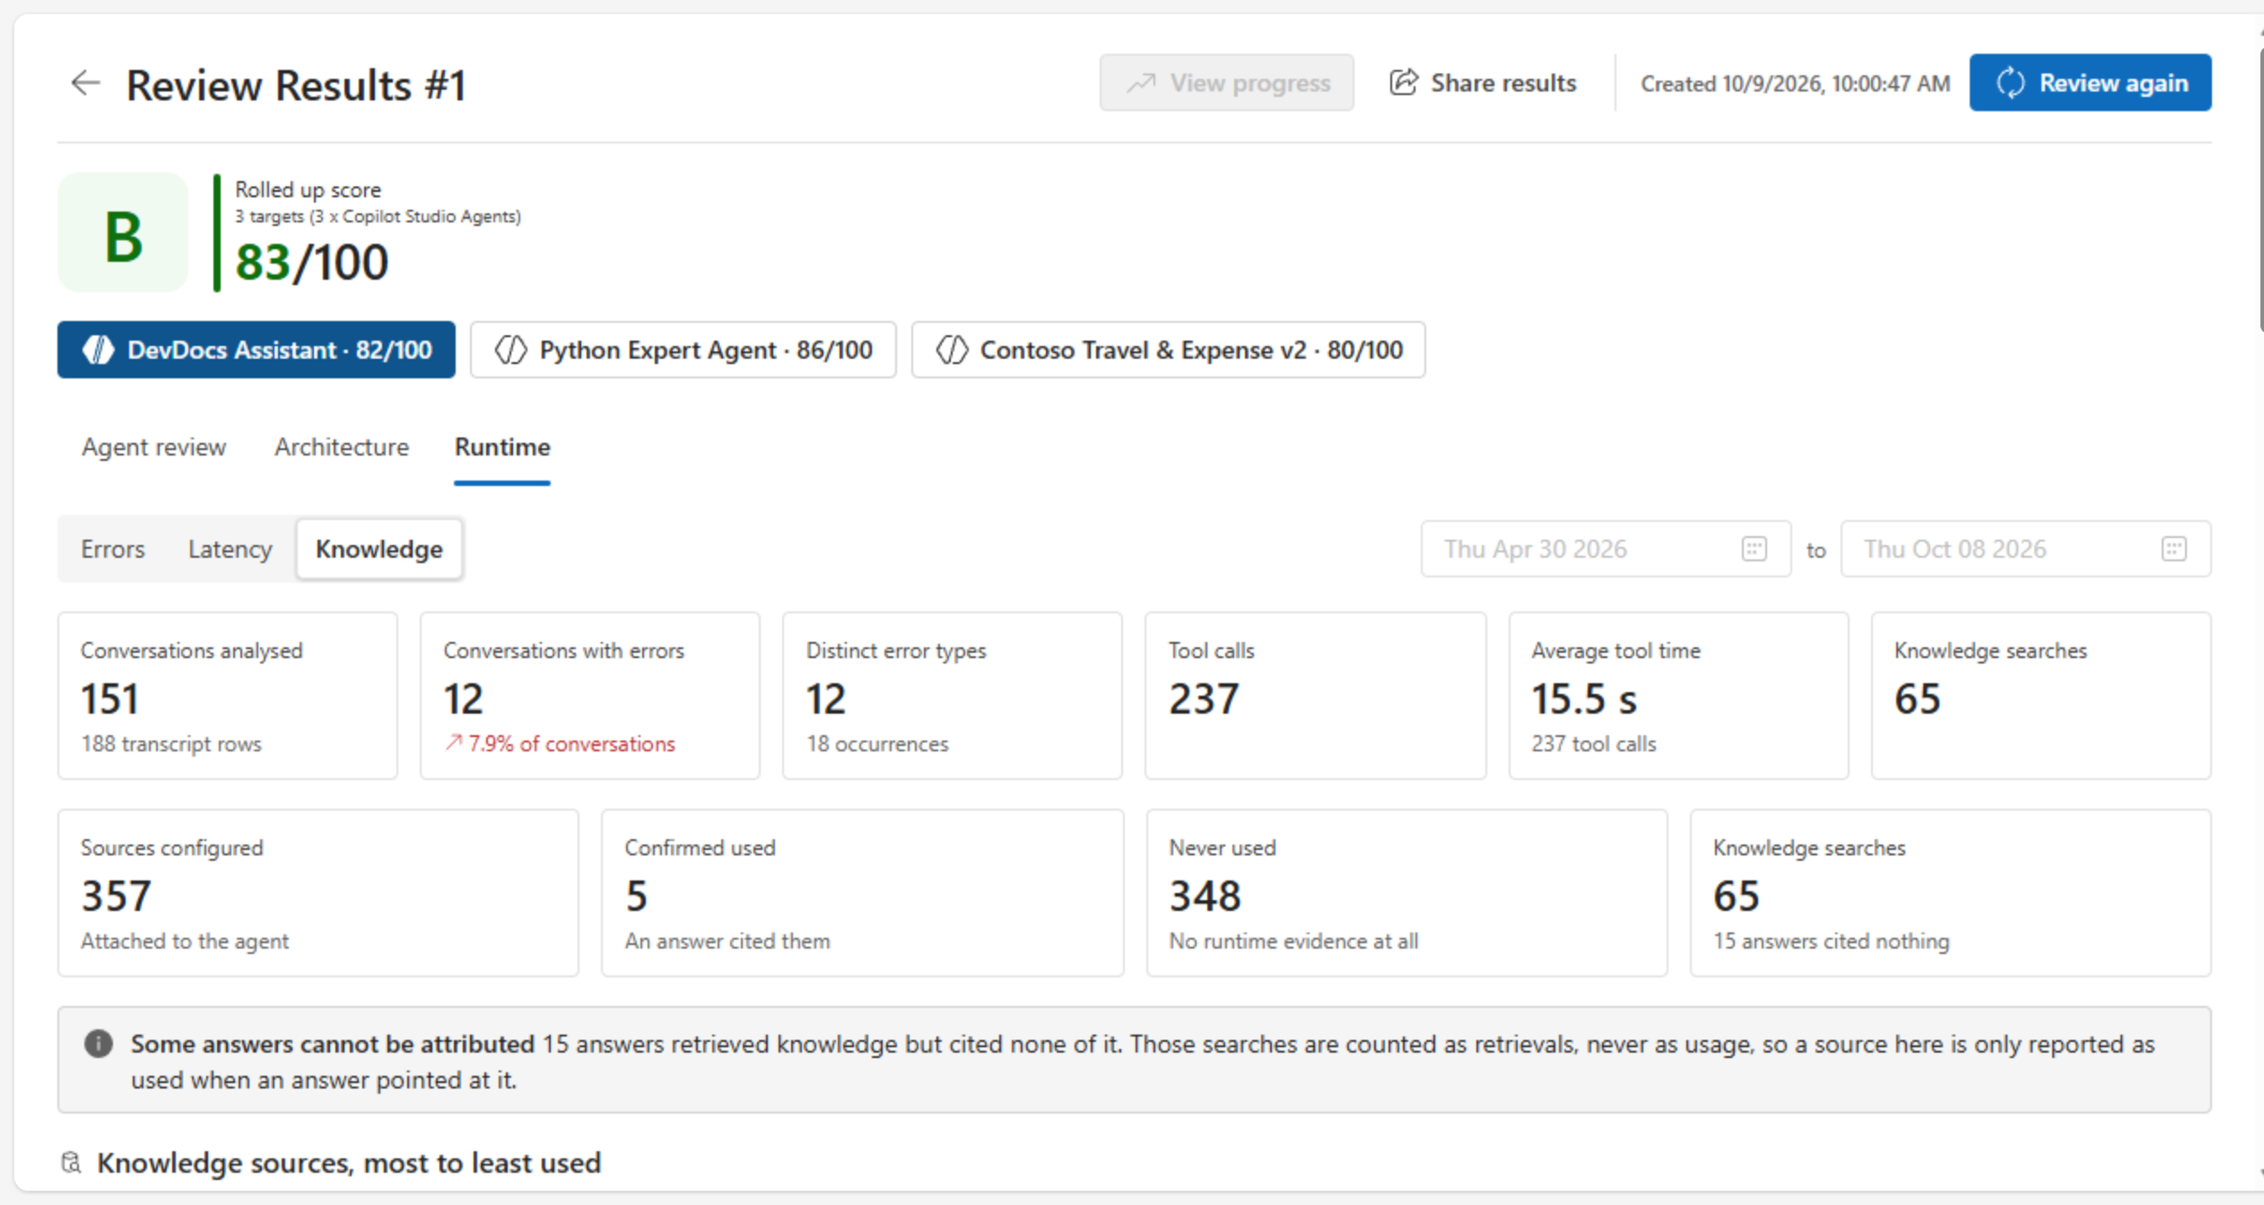Select Contoso Travel & Expense v2 target

(x=1168, y=350)
